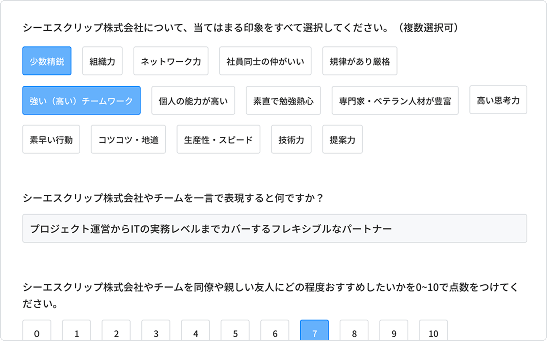
Task: Rate the company with score 0
Action: (37, 330)
